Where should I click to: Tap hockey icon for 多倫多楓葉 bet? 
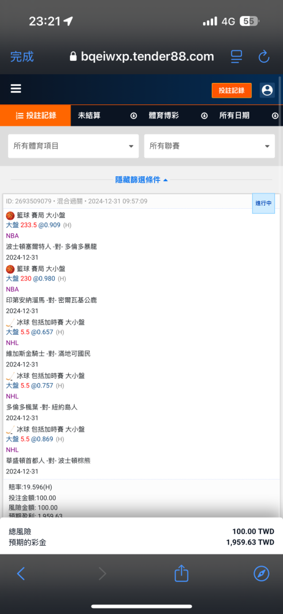click(x=10, y=376)
